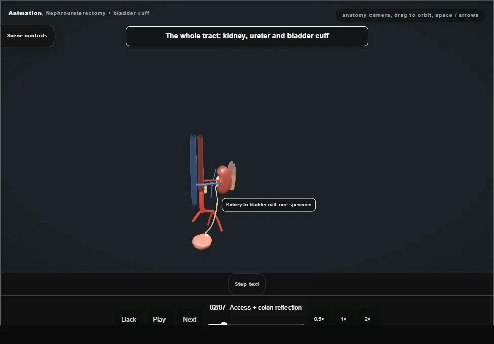Set playback speed to 0.5×
The image size is (494, 344).
point(319,319)
